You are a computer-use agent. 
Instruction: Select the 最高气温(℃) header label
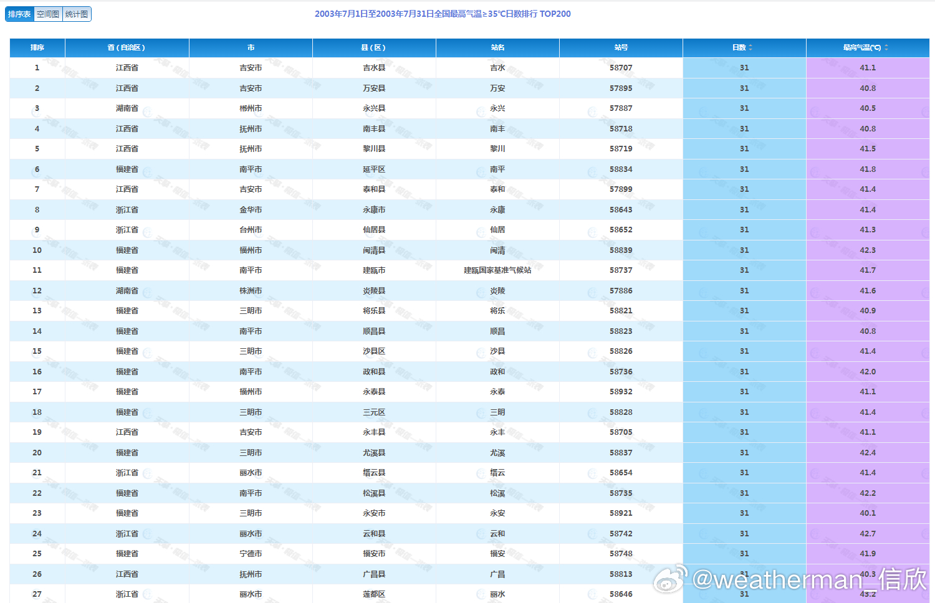pos(862,47)
